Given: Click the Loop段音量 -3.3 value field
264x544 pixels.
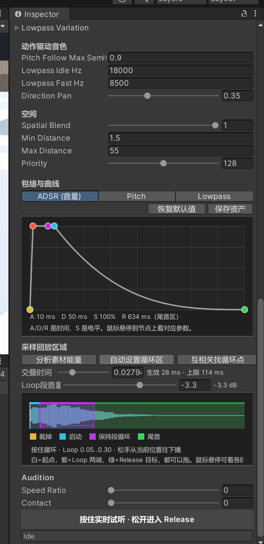Looking at the screenshot, I should click(195, 385).
